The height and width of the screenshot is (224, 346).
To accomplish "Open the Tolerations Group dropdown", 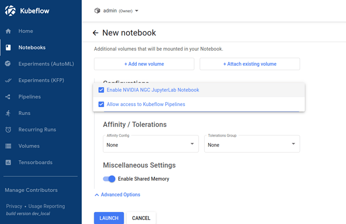I will 252,144.
